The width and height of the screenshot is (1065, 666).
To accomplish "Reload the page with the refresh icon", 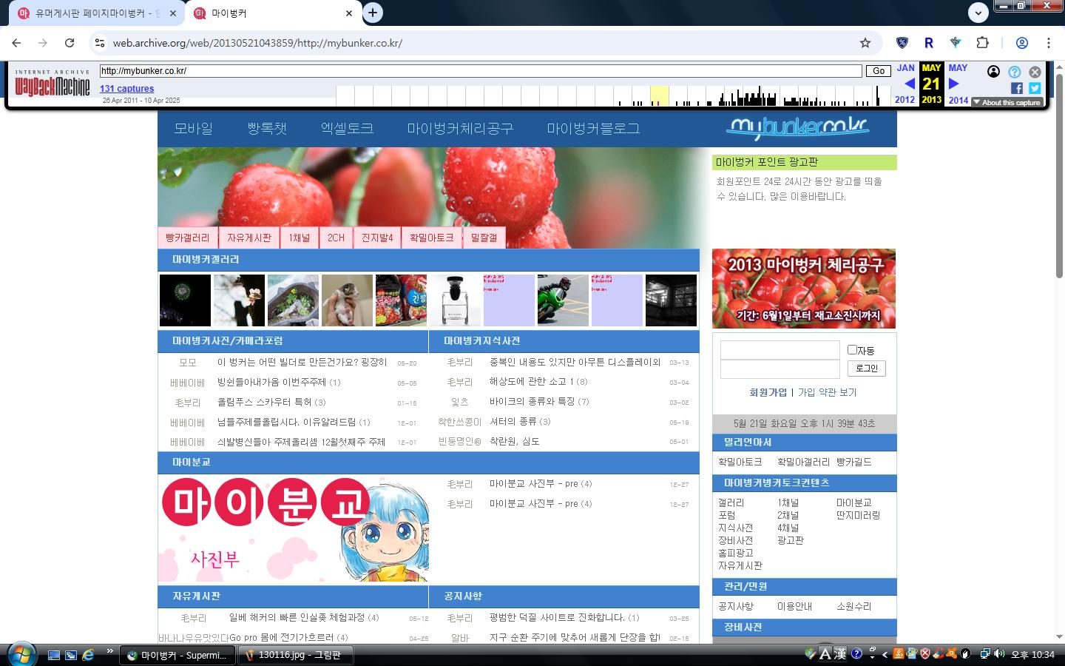I will 70,43.
